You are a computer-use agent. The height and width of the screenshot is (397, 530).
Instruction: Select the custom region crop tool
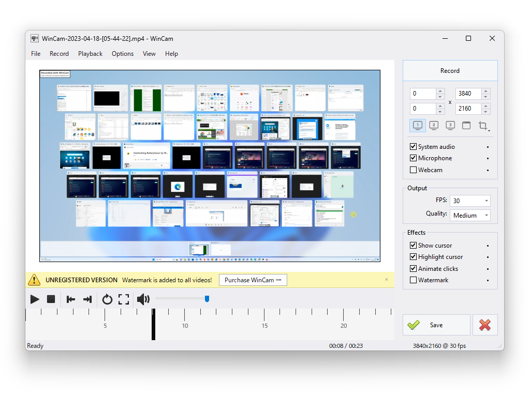click(x=482, y=125)
